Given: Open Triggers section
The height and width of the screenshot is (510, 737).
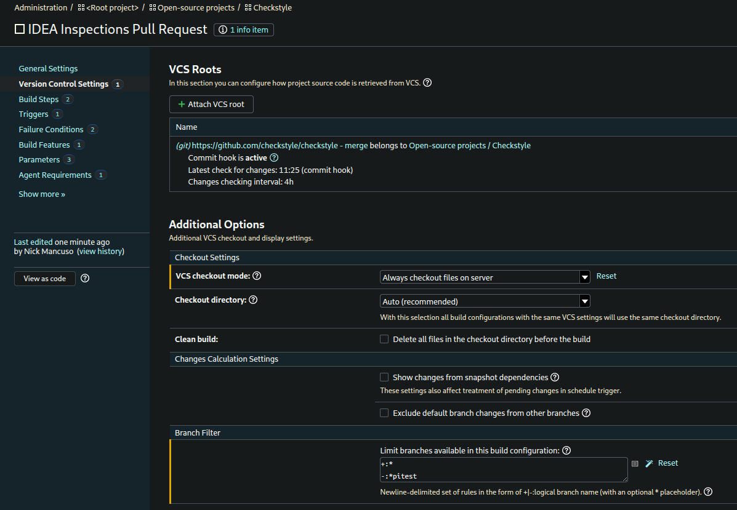Looking at the screenshot, I should pos(33,114).
